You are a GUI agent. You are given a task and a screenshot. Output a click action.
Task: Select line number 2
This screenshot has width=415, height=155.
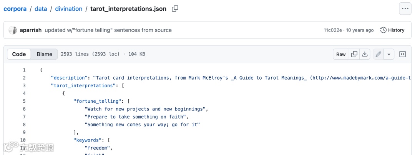tap(24, 78)
